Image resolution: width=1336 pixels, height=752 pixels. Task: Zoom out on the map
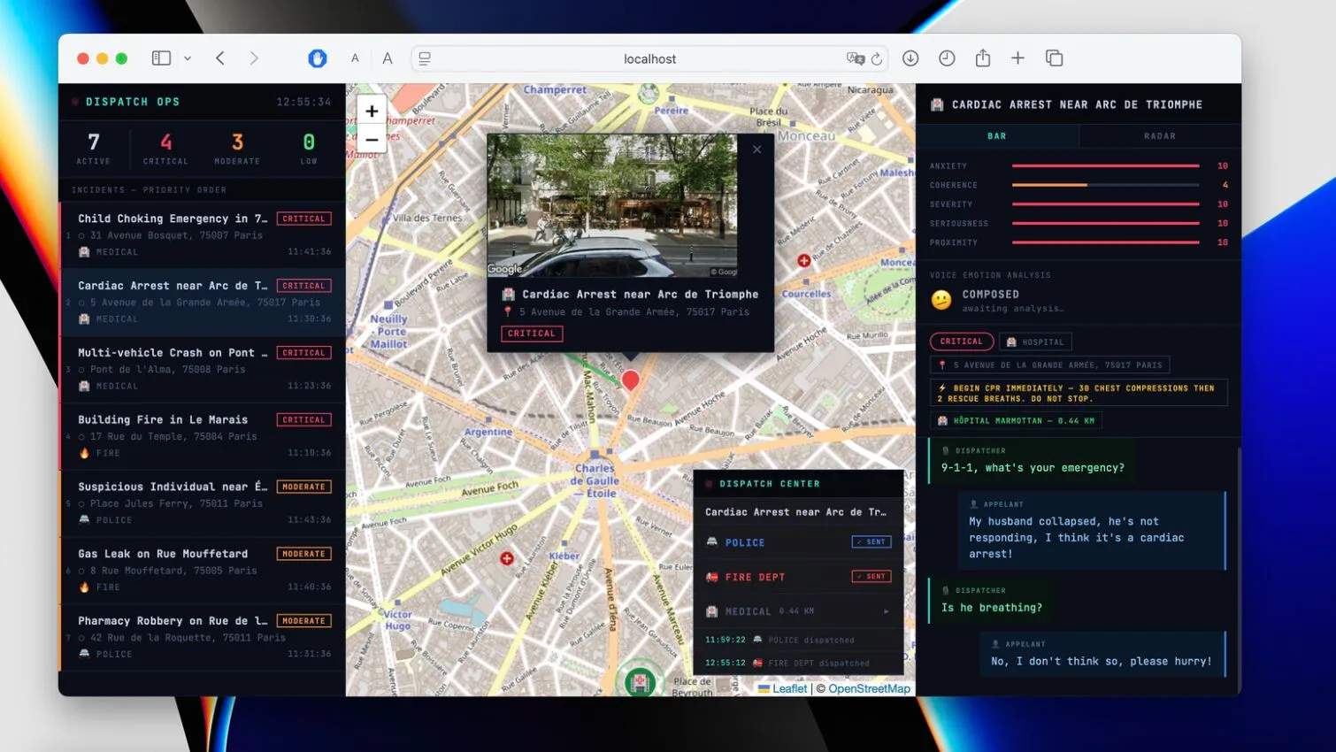click(x=372, y=140)
